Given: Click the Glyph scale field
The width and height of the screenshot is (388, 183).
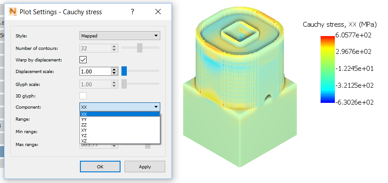Looking at the screenshot, I should [x=95, y=84].
